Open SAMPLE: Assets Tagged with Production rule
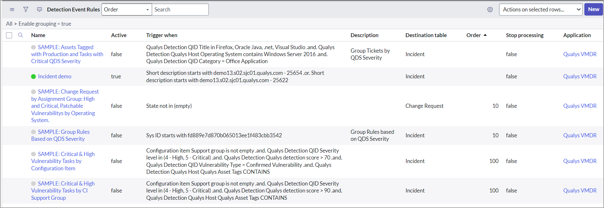Image resolution: width=604 pixels, height=208 pixels. coord(67,54)
